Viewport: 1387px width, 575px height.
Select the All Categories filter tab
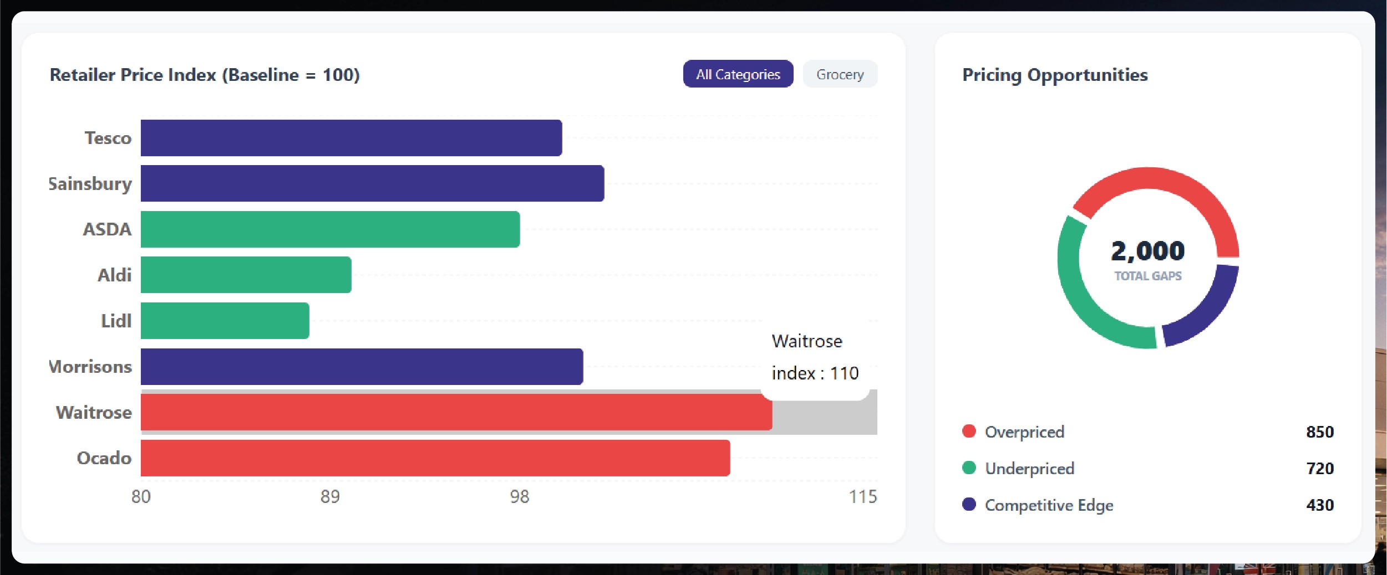pyautogui.click(x=738, y=74)
